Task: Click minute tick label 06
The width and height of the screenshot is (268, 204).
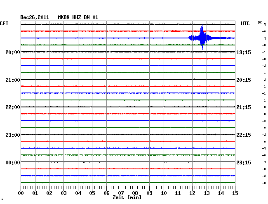Action: (x=106, y=193)
